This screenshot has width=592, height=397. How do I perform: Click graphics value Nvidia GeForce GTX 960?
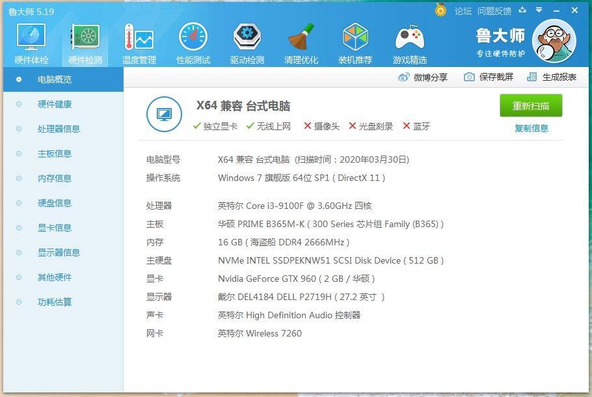click(297, 279)
